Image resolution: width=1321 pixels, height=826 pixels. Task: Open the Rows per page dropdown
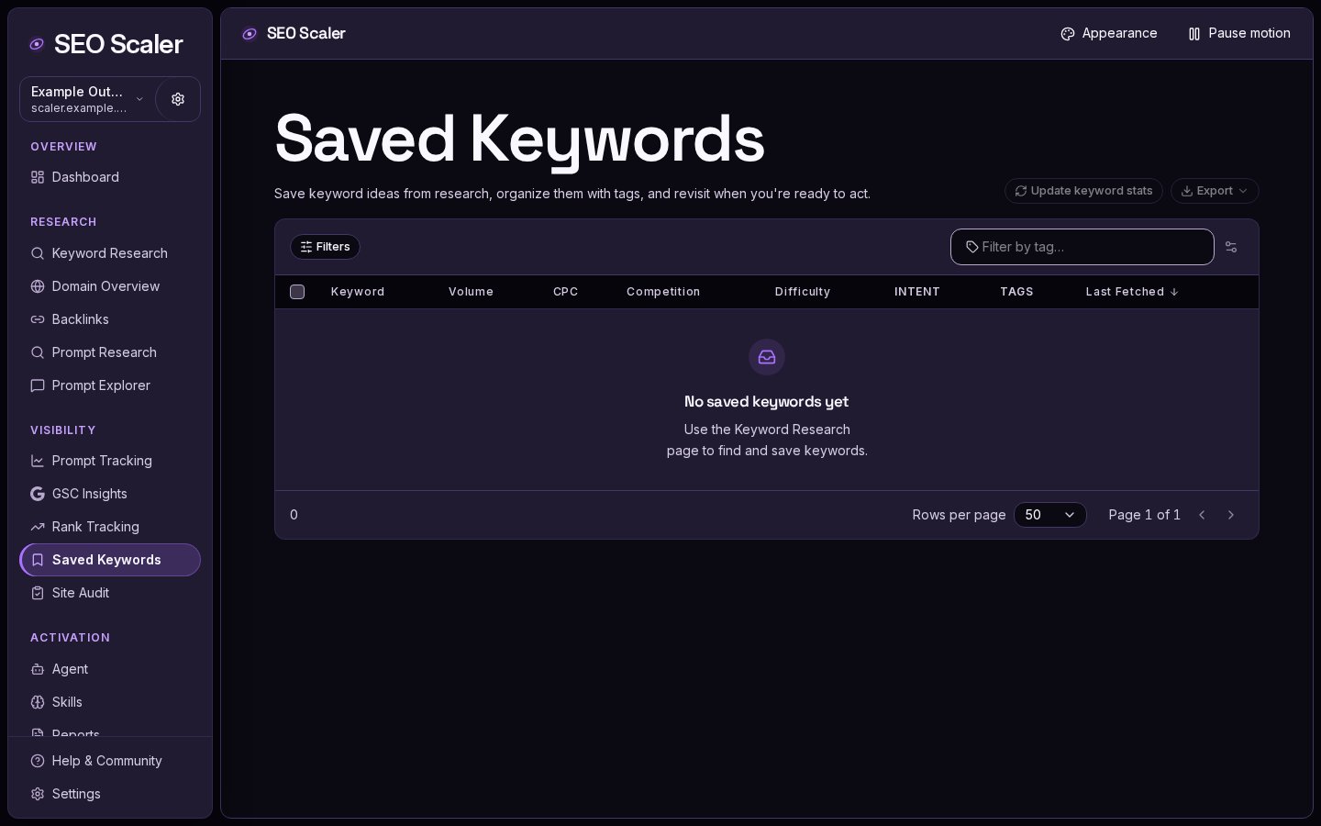[1050, 515]
